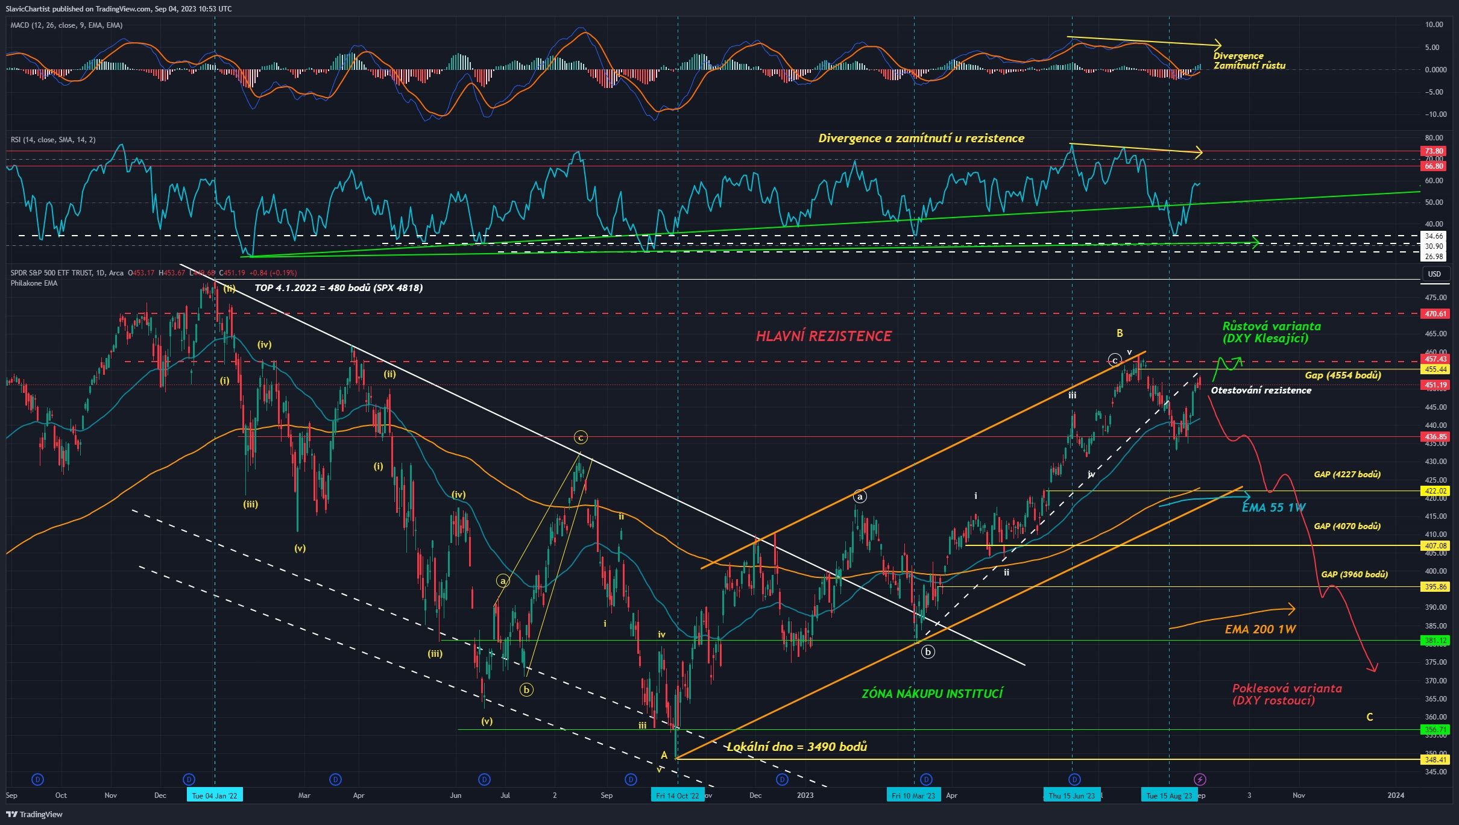The image size is (1459, 825).
Task: Toggle visibility of the Philakone EMA overlay
Action: coord(33,284)
